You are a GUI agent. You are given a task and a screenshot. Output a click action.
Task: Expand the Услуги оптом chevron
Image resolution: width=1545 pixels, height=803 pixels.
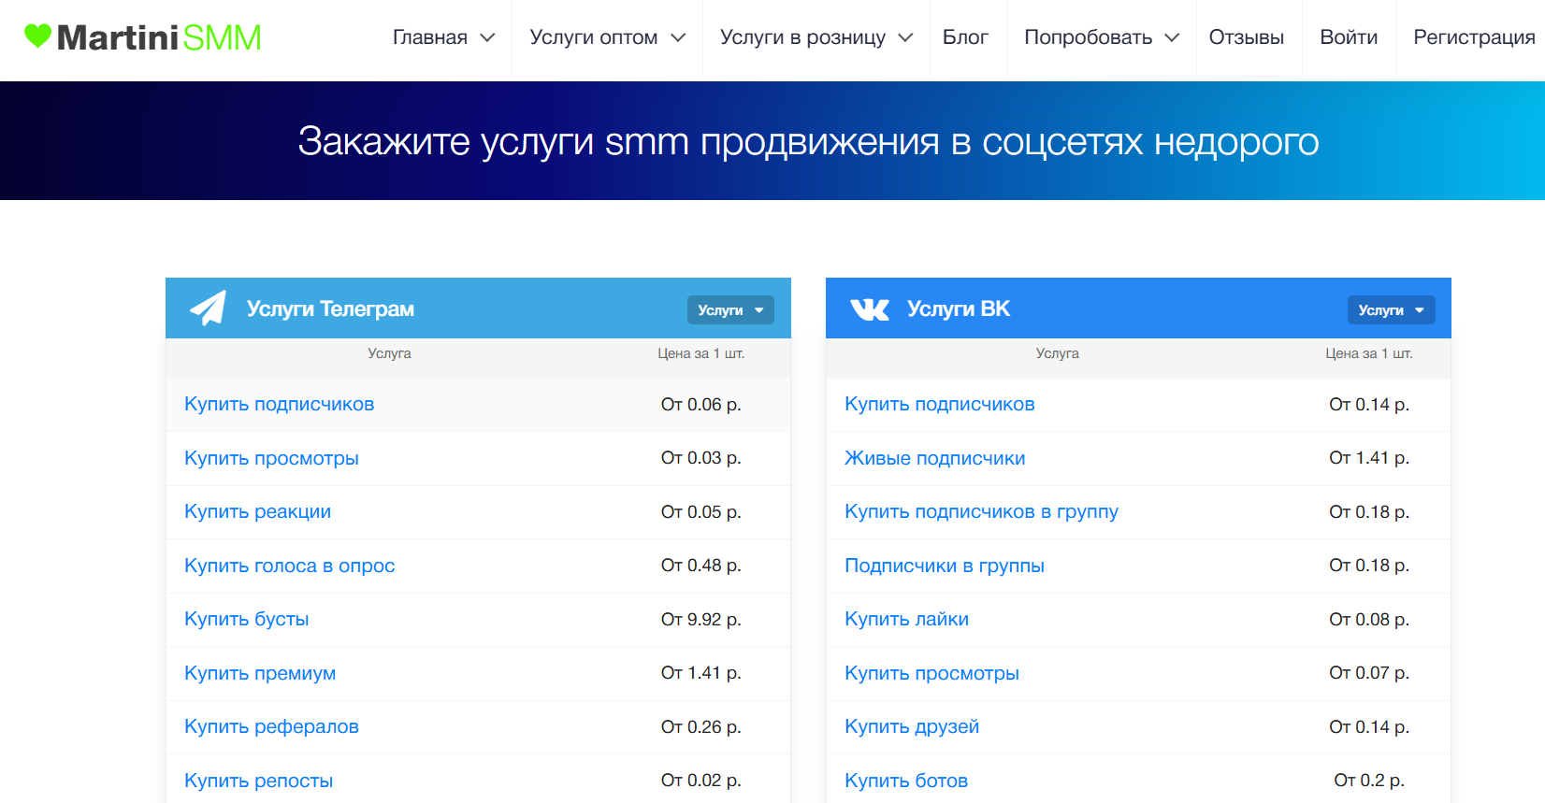point(678,37)
